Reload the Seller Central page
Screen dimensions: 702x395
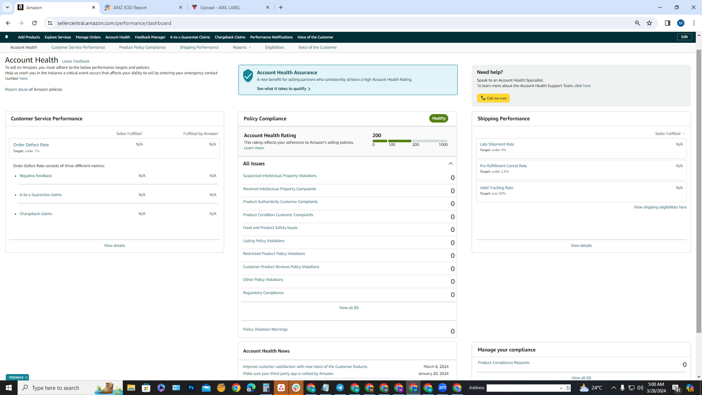(x=34, y=23)
